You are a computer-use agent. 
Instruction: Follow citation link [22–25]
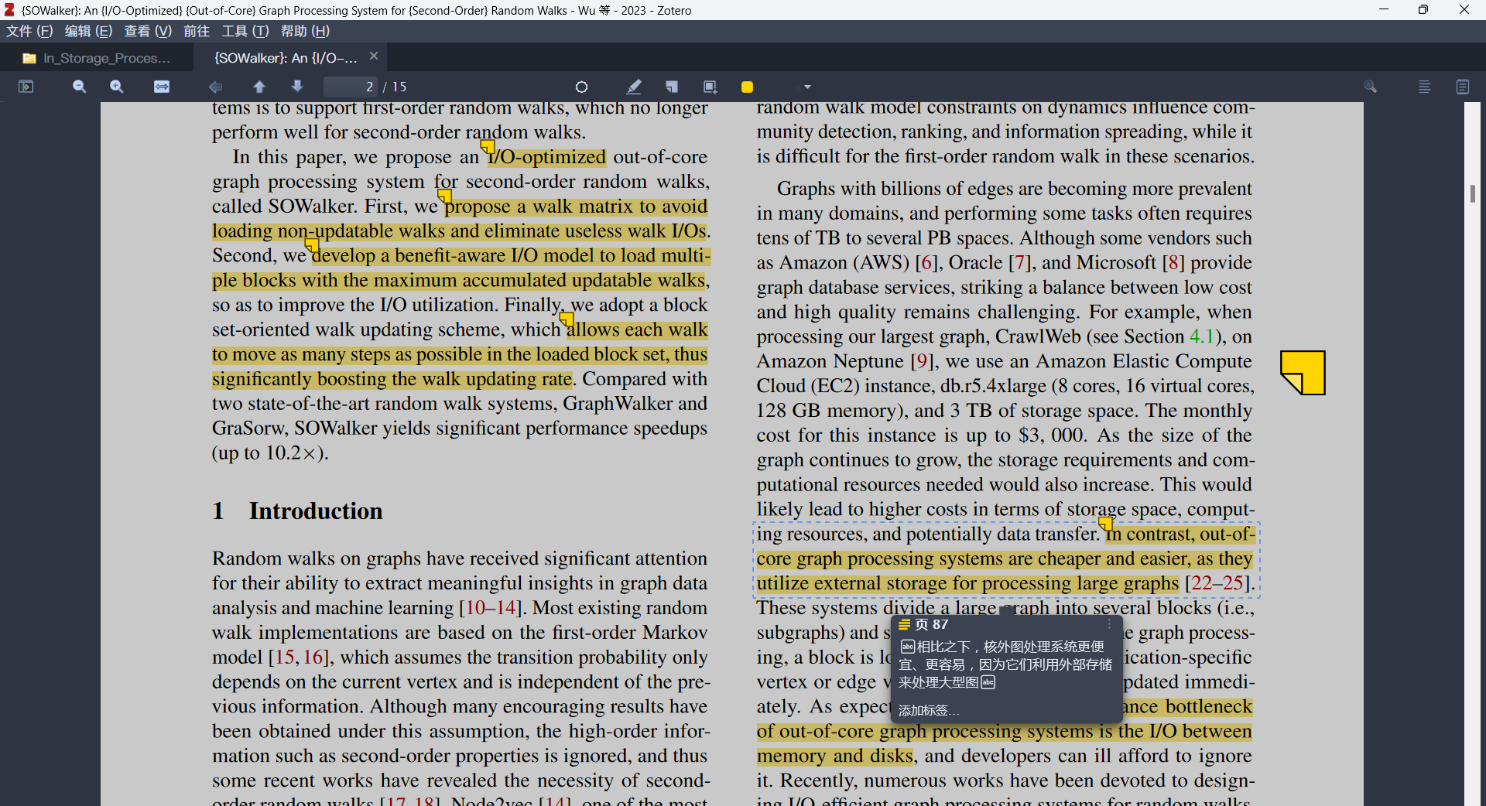click(x=1218, y=583)
